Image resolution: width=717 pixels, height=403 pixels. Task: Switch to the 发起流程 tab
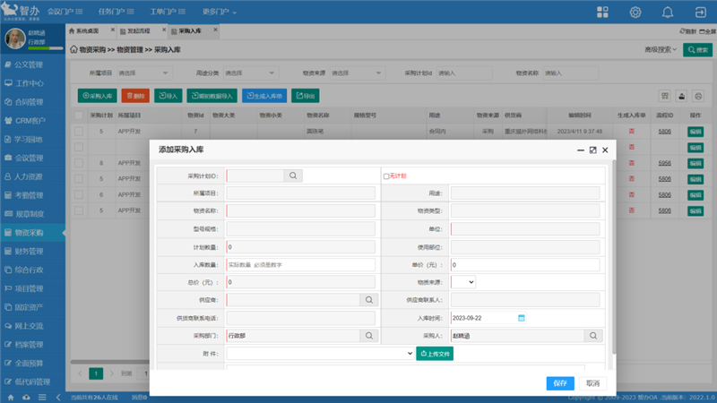(138, 30)
